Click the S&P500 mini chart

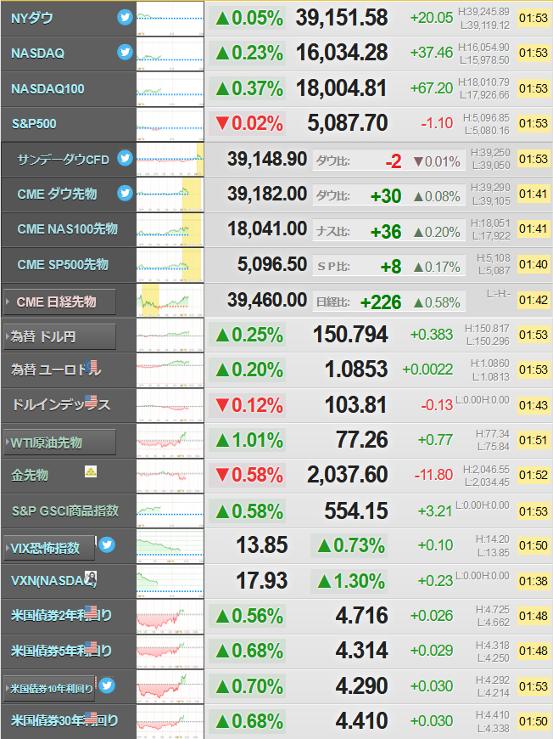click(x=170, y=124)
